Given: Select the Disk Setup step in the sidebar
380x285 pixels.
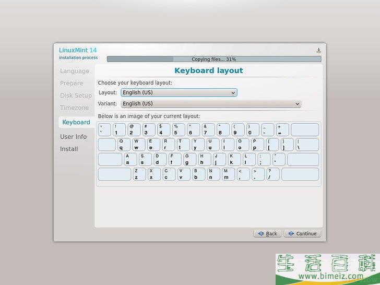Looking at the screenshot, I should pyautogui.click(x=76, y=95).
